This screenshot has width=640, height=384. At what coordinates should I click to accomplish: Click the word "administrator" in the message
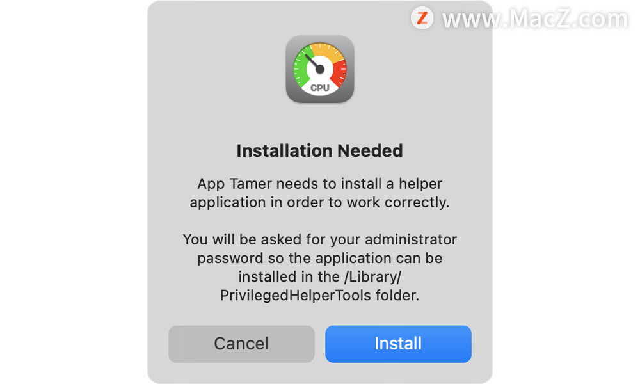point(411,239)
